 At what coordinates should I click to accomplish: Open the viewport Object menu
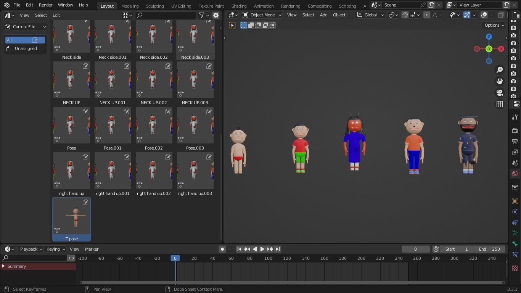tap(339, 15)
